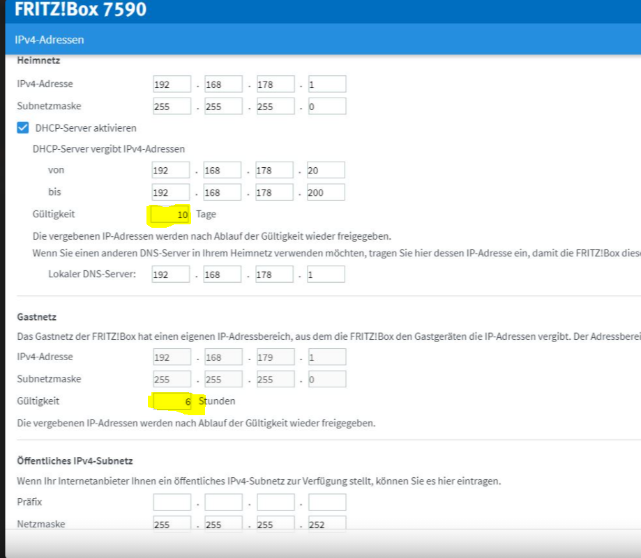Click the 'DHCP-Server vergibt IPv4-Adressen' label

(109, 149)
